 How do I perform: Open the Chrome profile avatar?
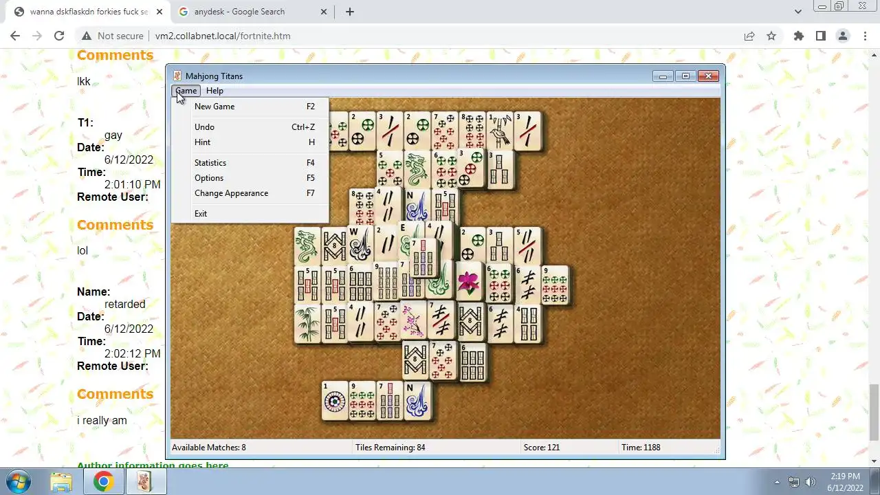coord(843,36)
